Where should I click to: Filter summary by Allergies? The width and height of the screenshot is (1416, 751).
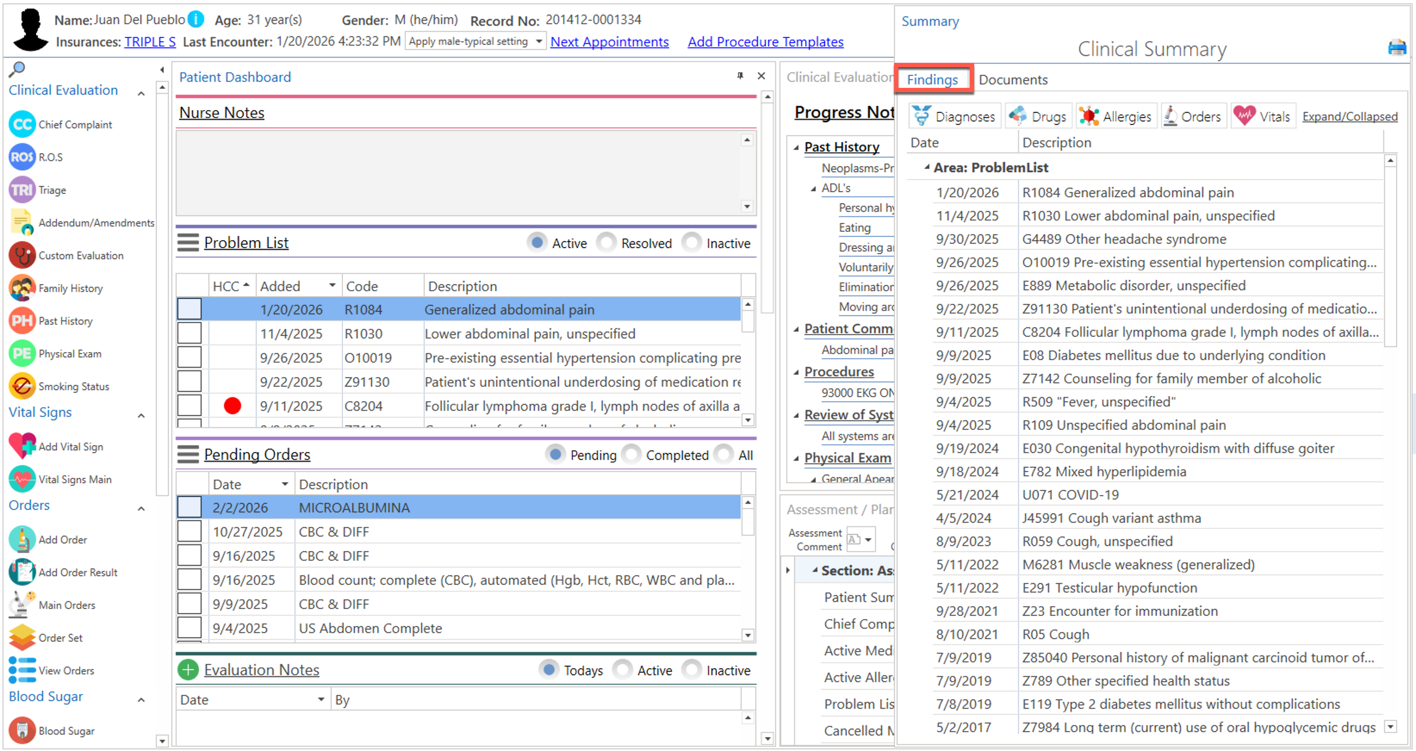point(1116,117)
